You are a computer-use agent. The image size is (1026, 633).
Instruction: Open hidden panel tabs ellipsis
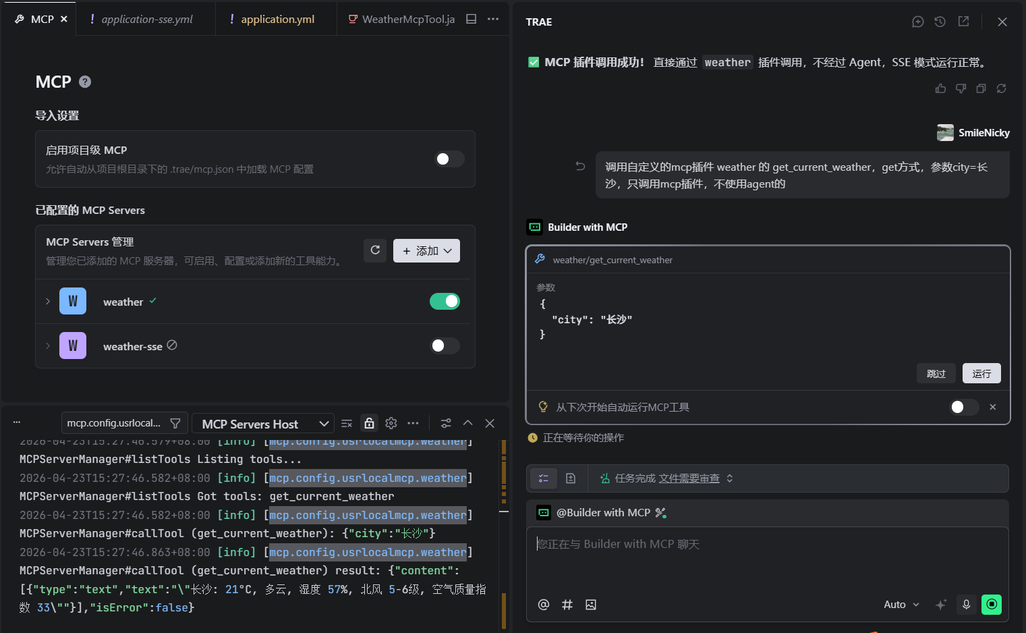[17, 422]
